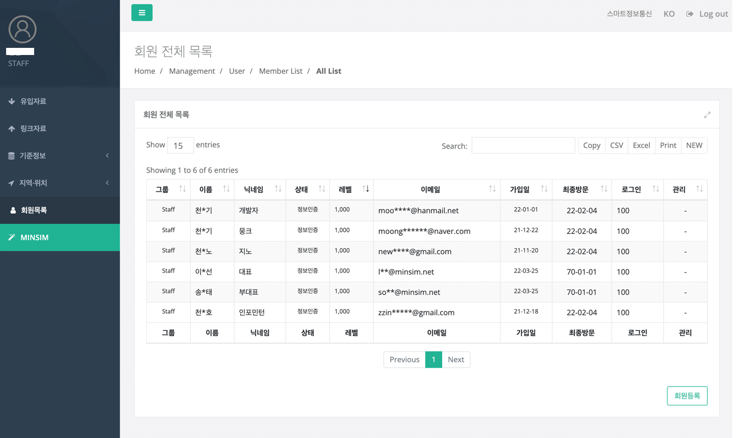Expand the 기준정보 sidebar submenu chevron

(107, 156)
